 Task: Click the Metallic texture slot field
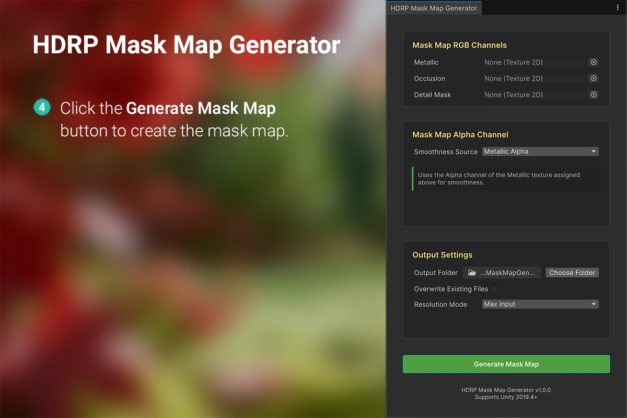(534, 62)
